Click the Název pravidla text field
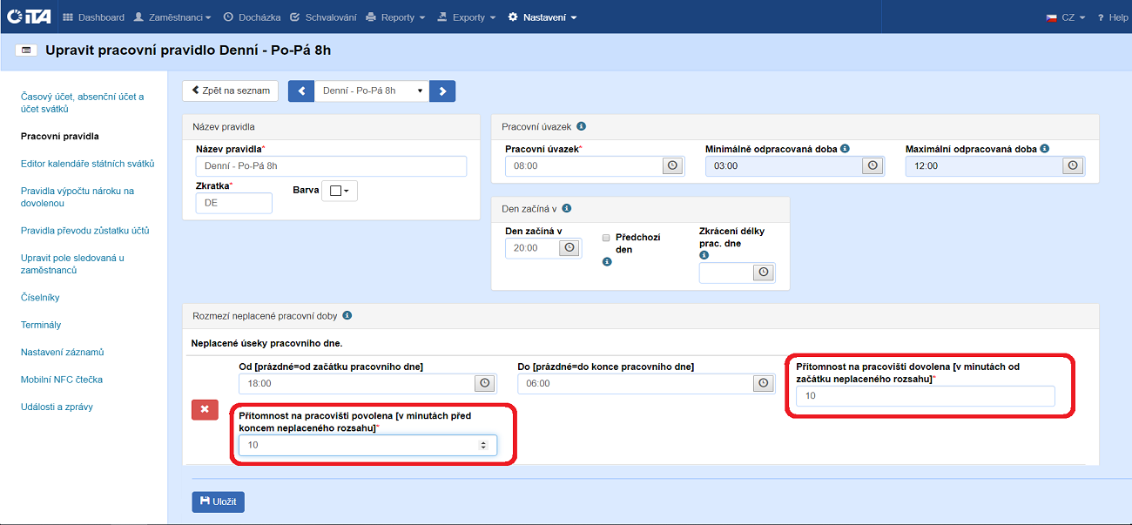Viewport: 1132px width, 525px height. [331, 166]
